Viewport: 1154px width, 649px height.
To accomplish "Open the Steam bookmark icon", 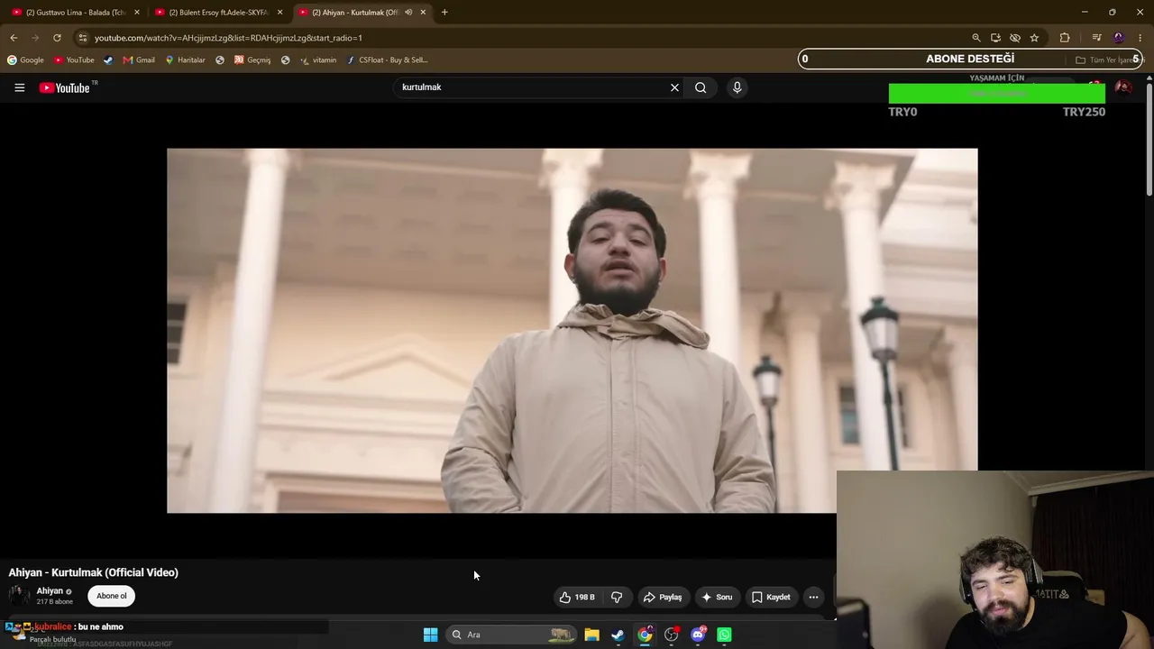I will [108, 60].
